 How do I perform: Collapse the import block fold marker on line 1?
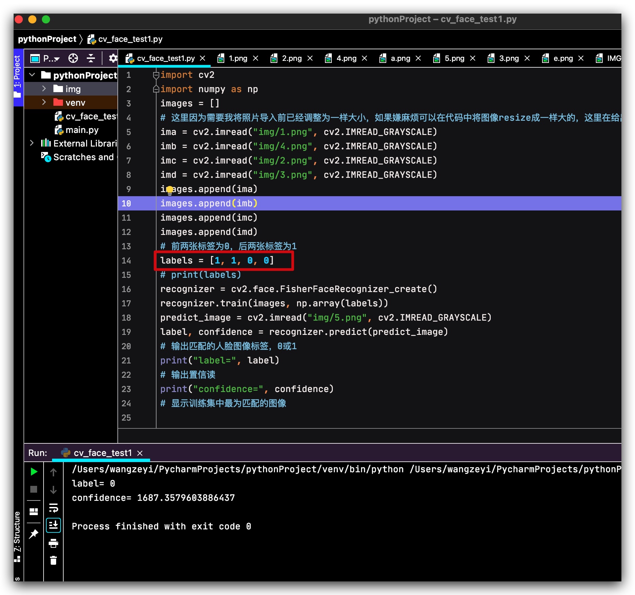coord(156,75)
